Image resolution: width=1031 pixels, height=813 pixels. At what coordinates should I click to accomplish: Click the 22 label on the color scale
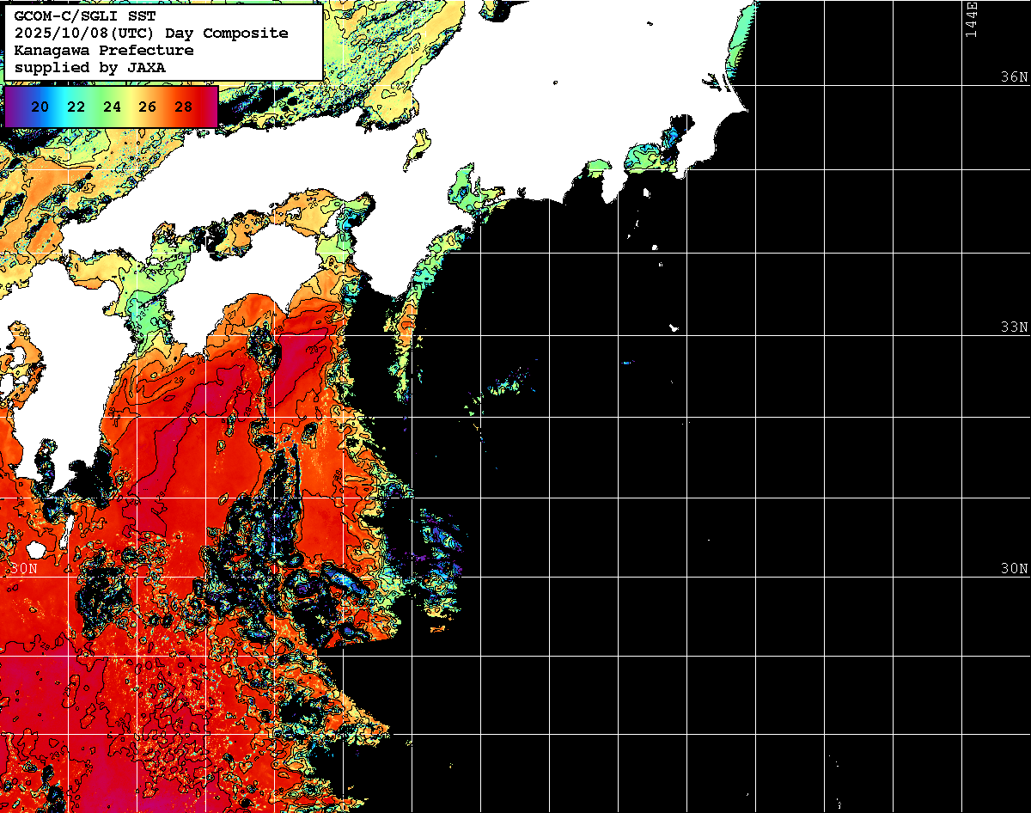pos(76,107)
